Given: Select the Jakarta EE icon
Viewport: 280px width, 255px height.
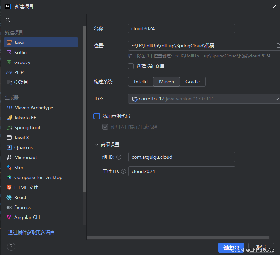Looking at the screenshot, I should click(x=9, y=118).
